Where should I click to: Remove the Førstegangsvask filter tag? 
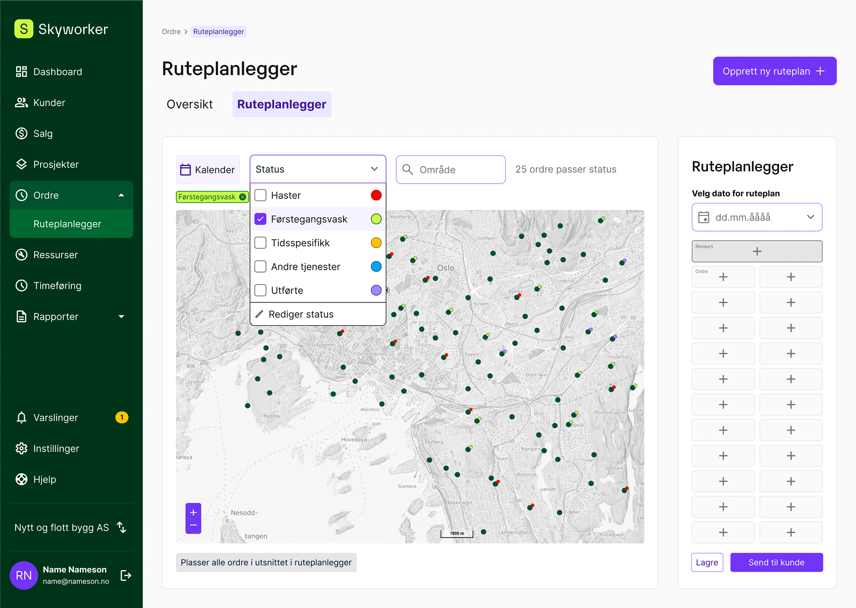pos(243,197)
